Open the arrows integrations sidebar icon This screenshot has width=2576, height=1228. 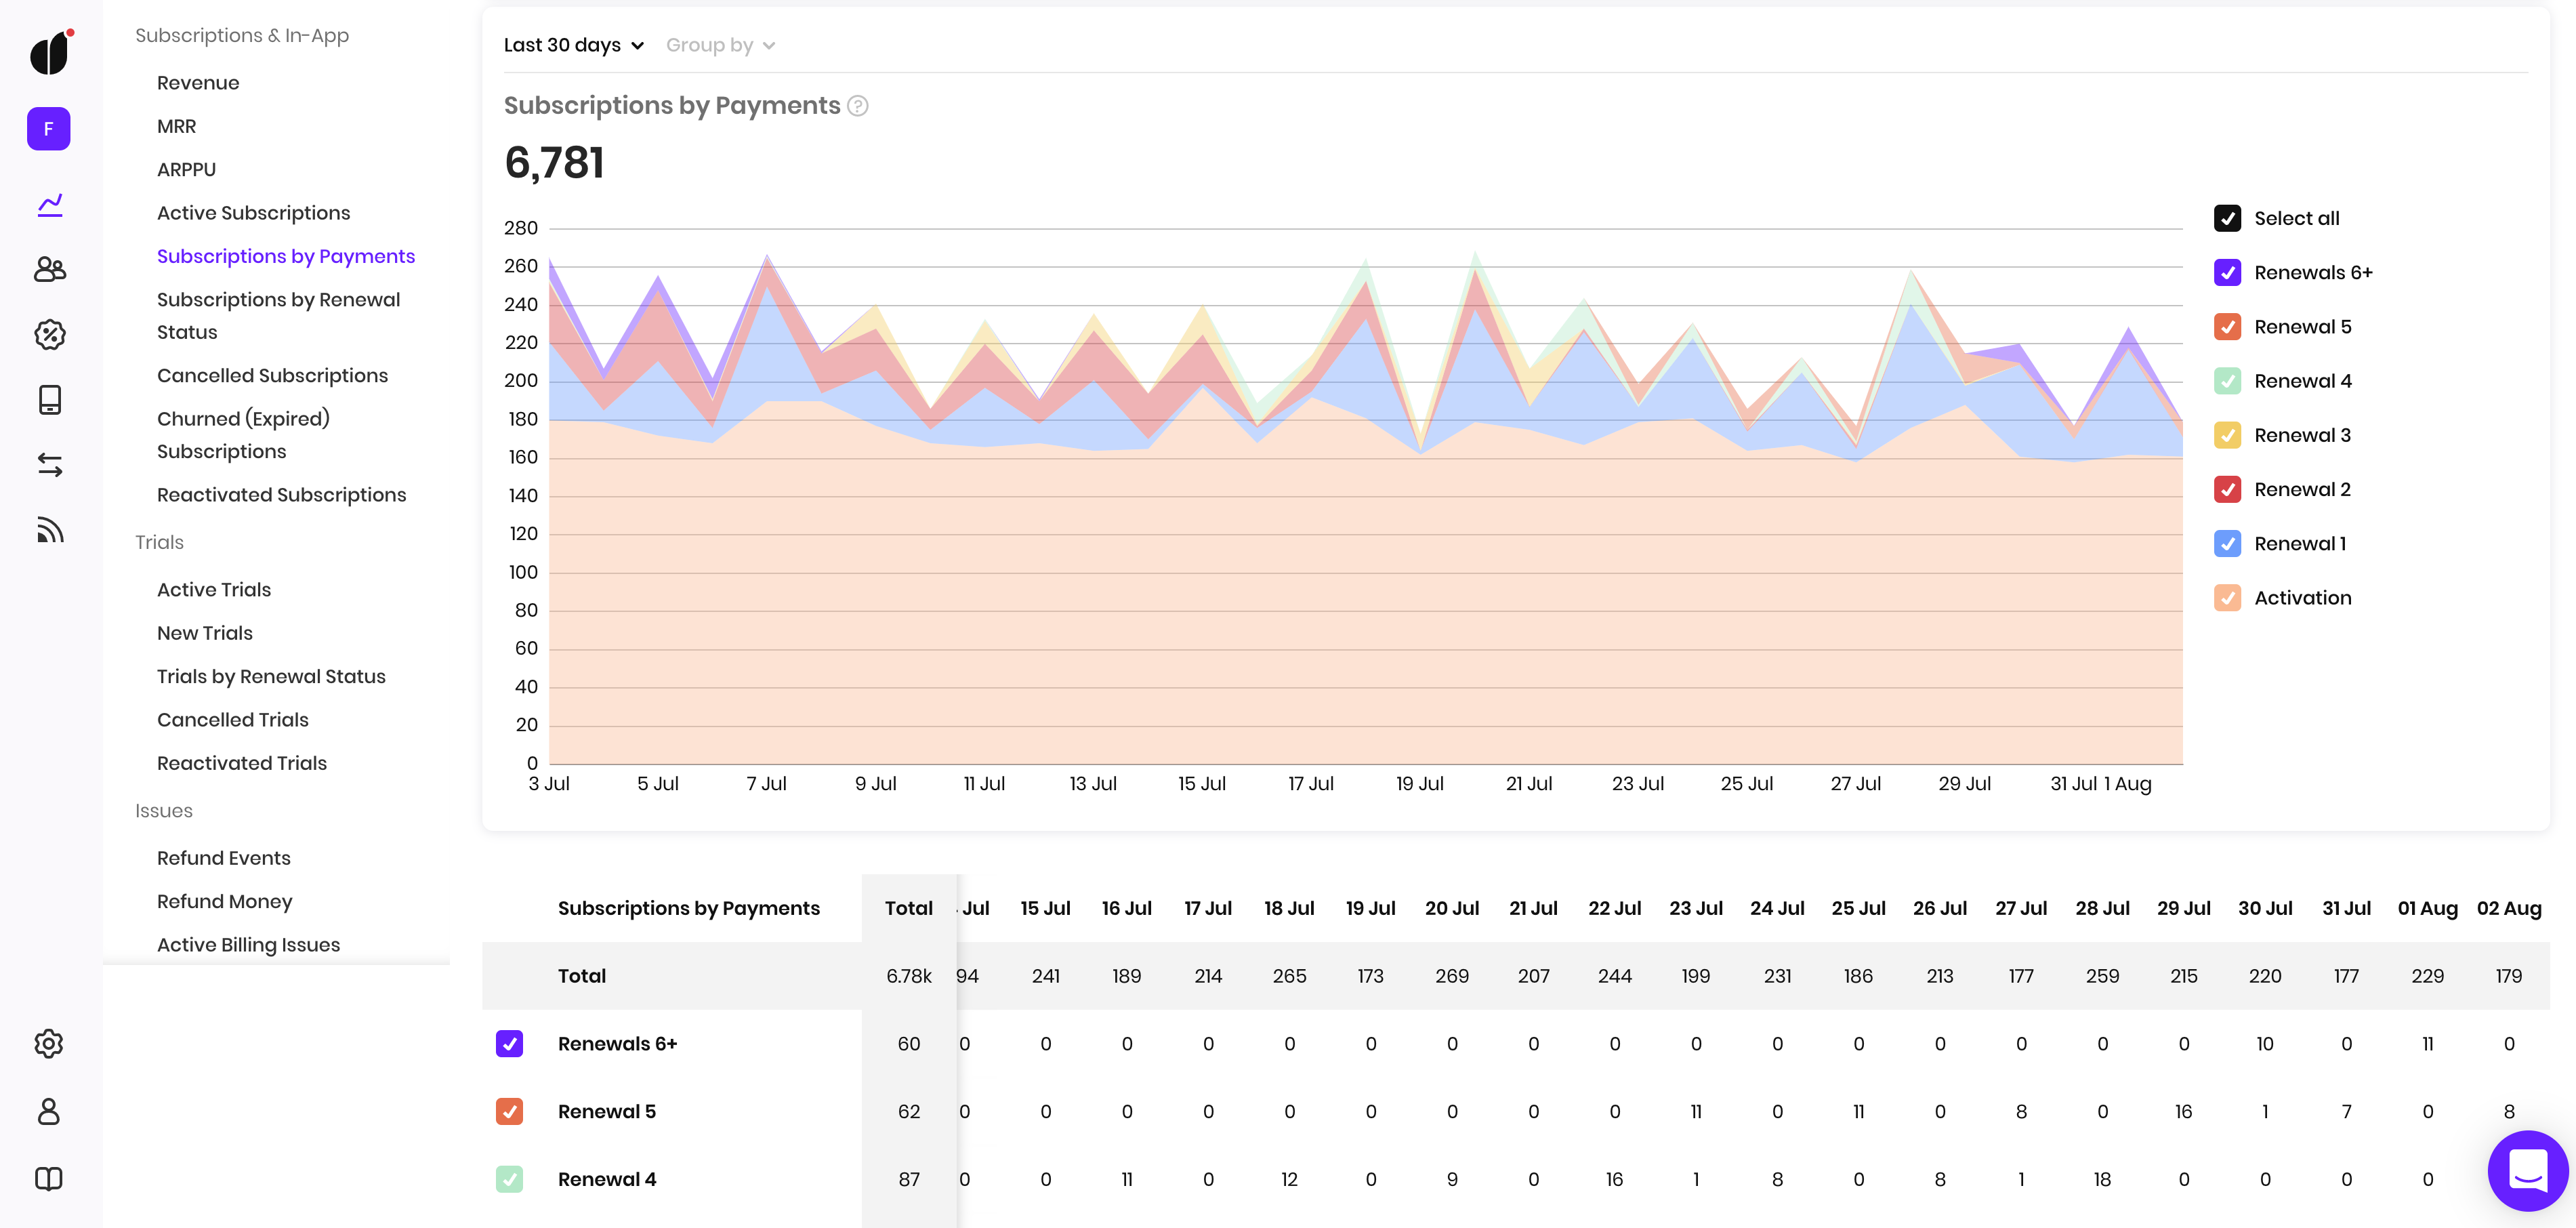coord(50,464)
